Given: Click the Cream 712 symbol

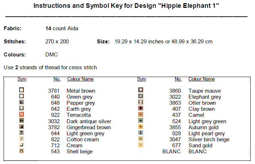Looking at the screenshot, I should coord(21,145).
